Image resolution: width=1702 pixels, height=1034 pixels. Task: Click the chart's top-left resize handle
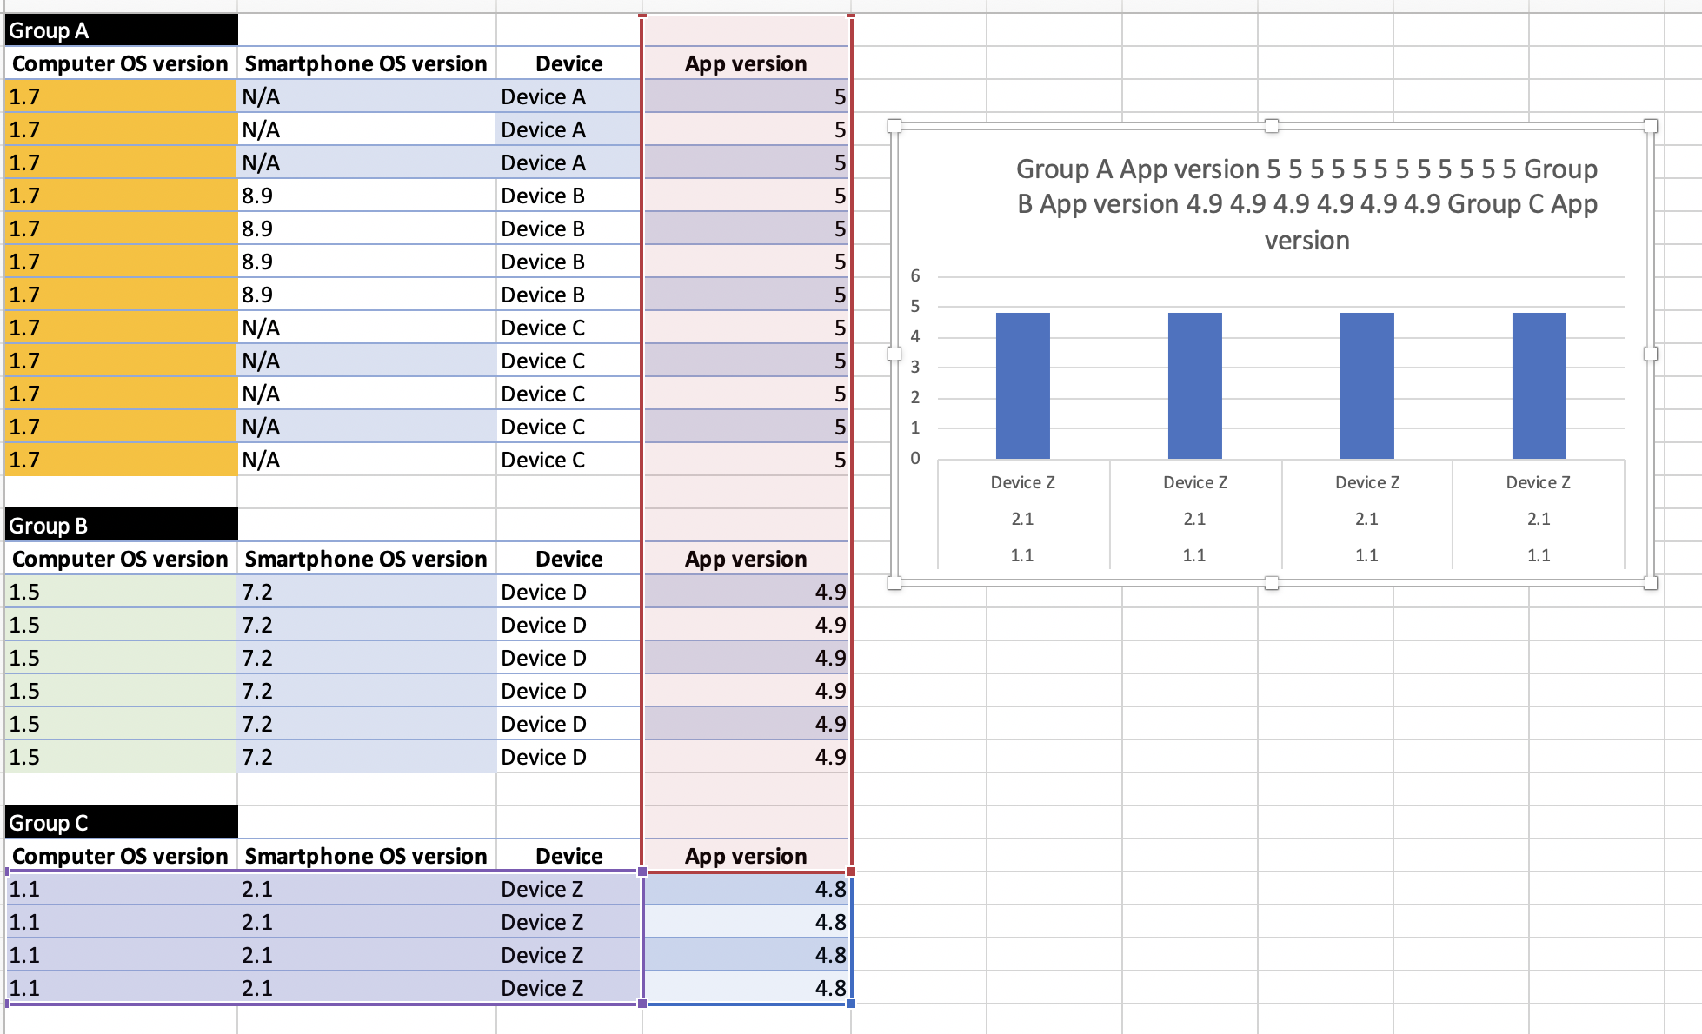coord(894,127)
